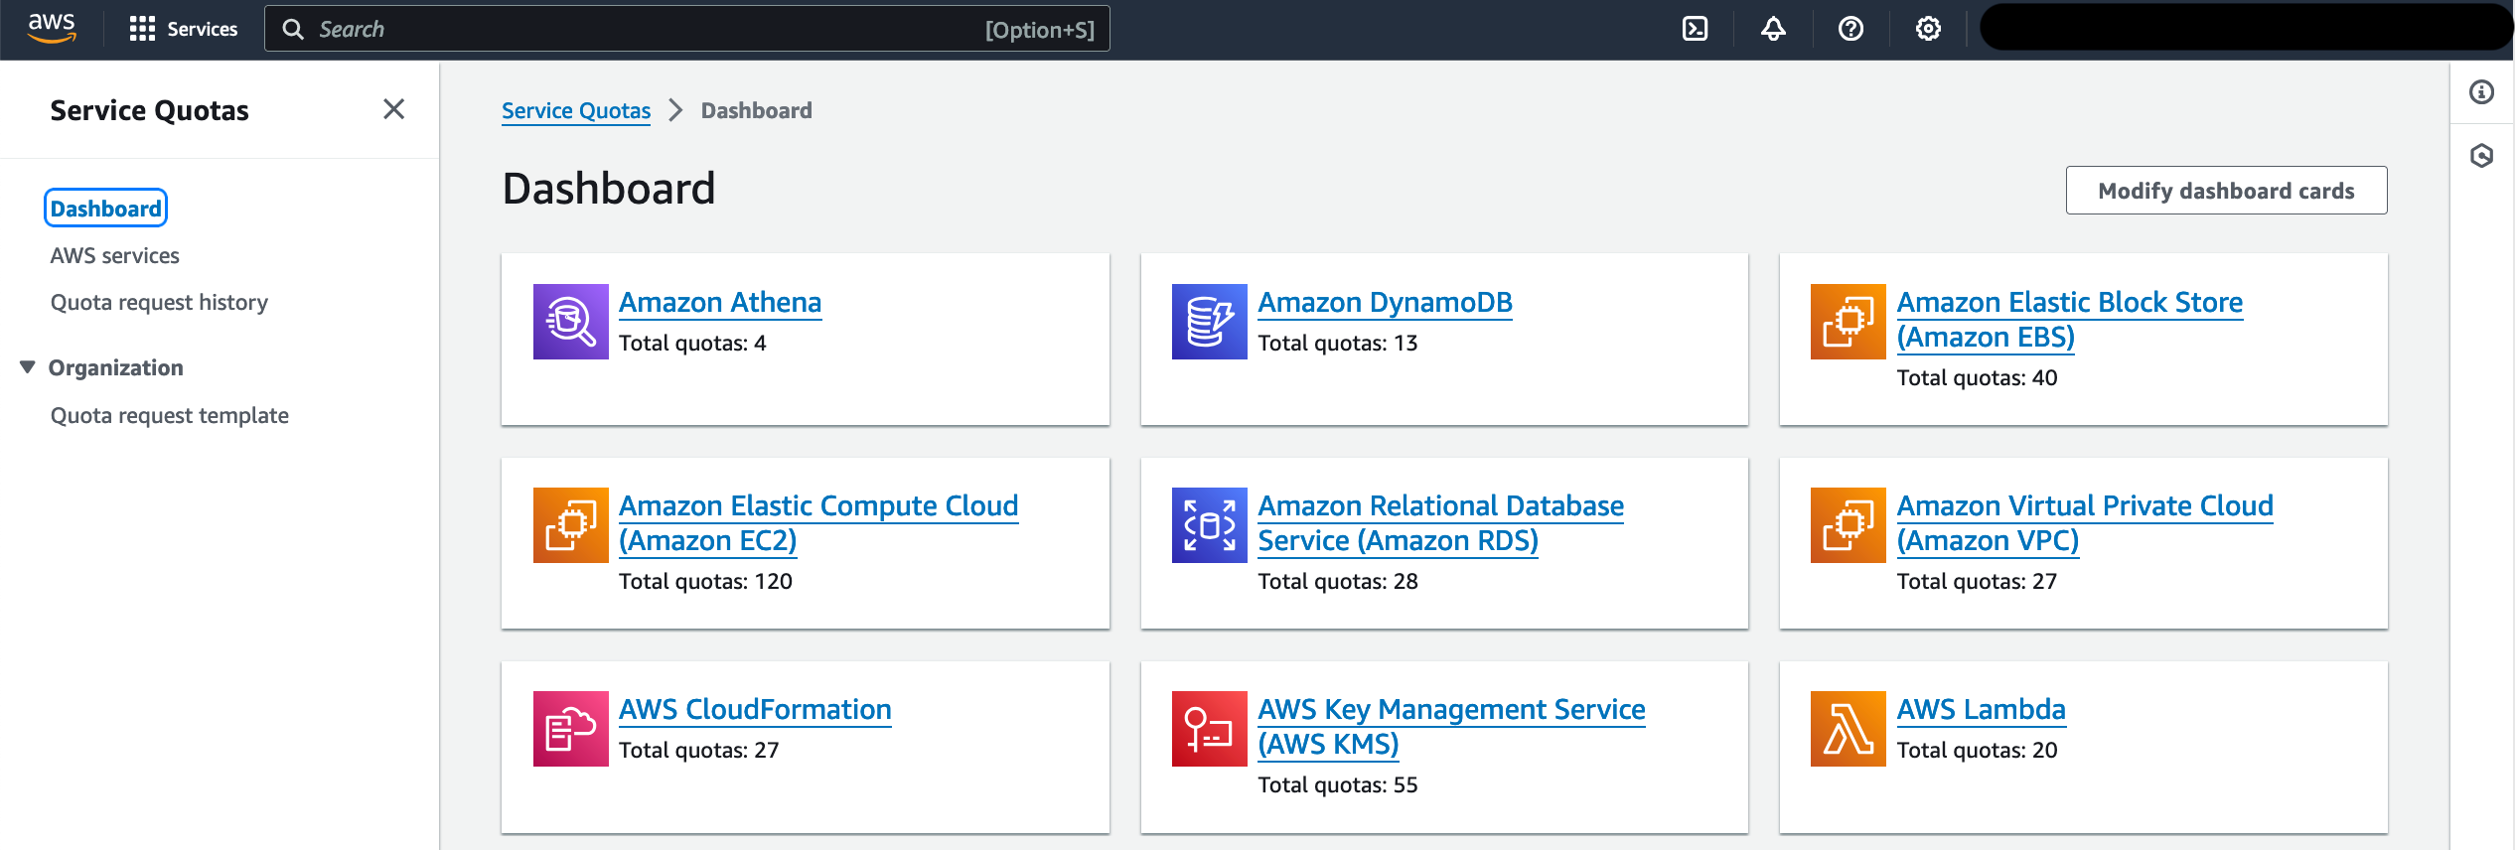This screenshot has height=850, width=2515.
Task: Click Modify dashboard cards button
Action: (2225, 191)
